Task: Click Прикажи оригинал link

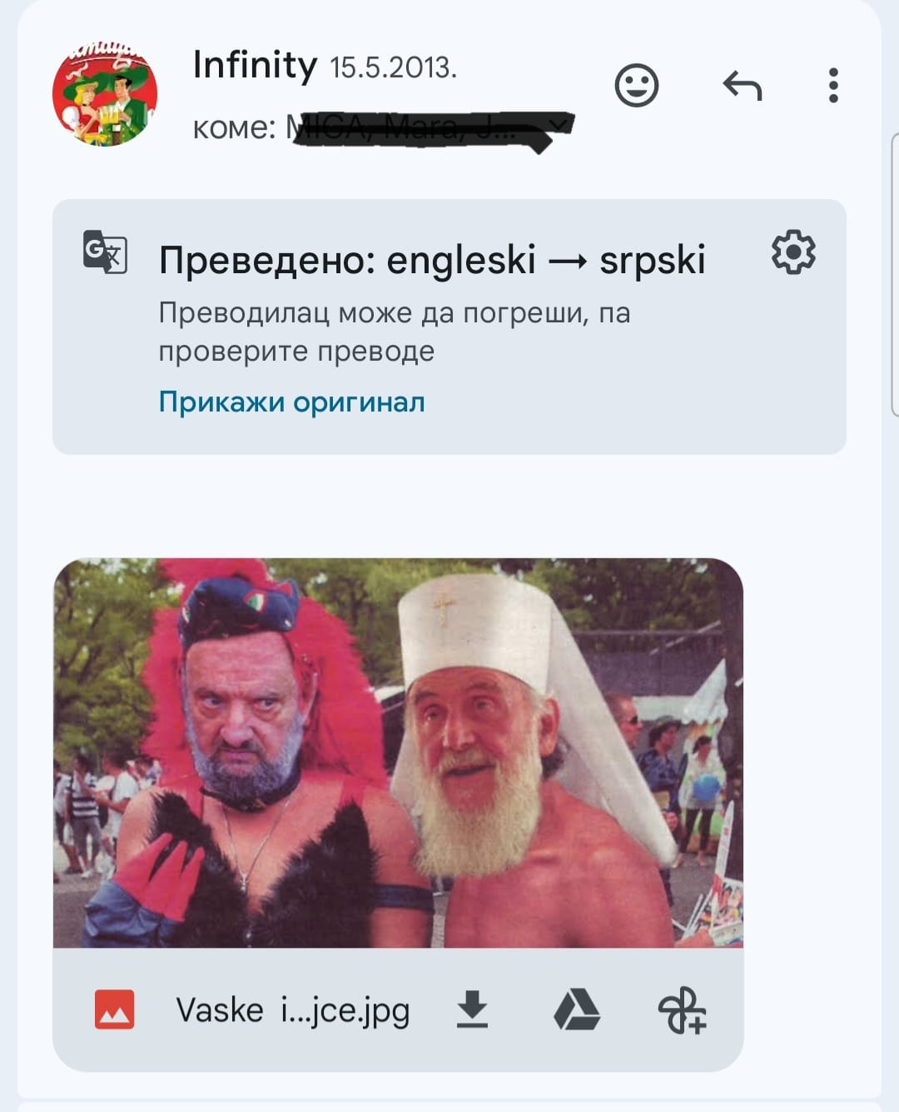Action: click(x=292, y=402)
